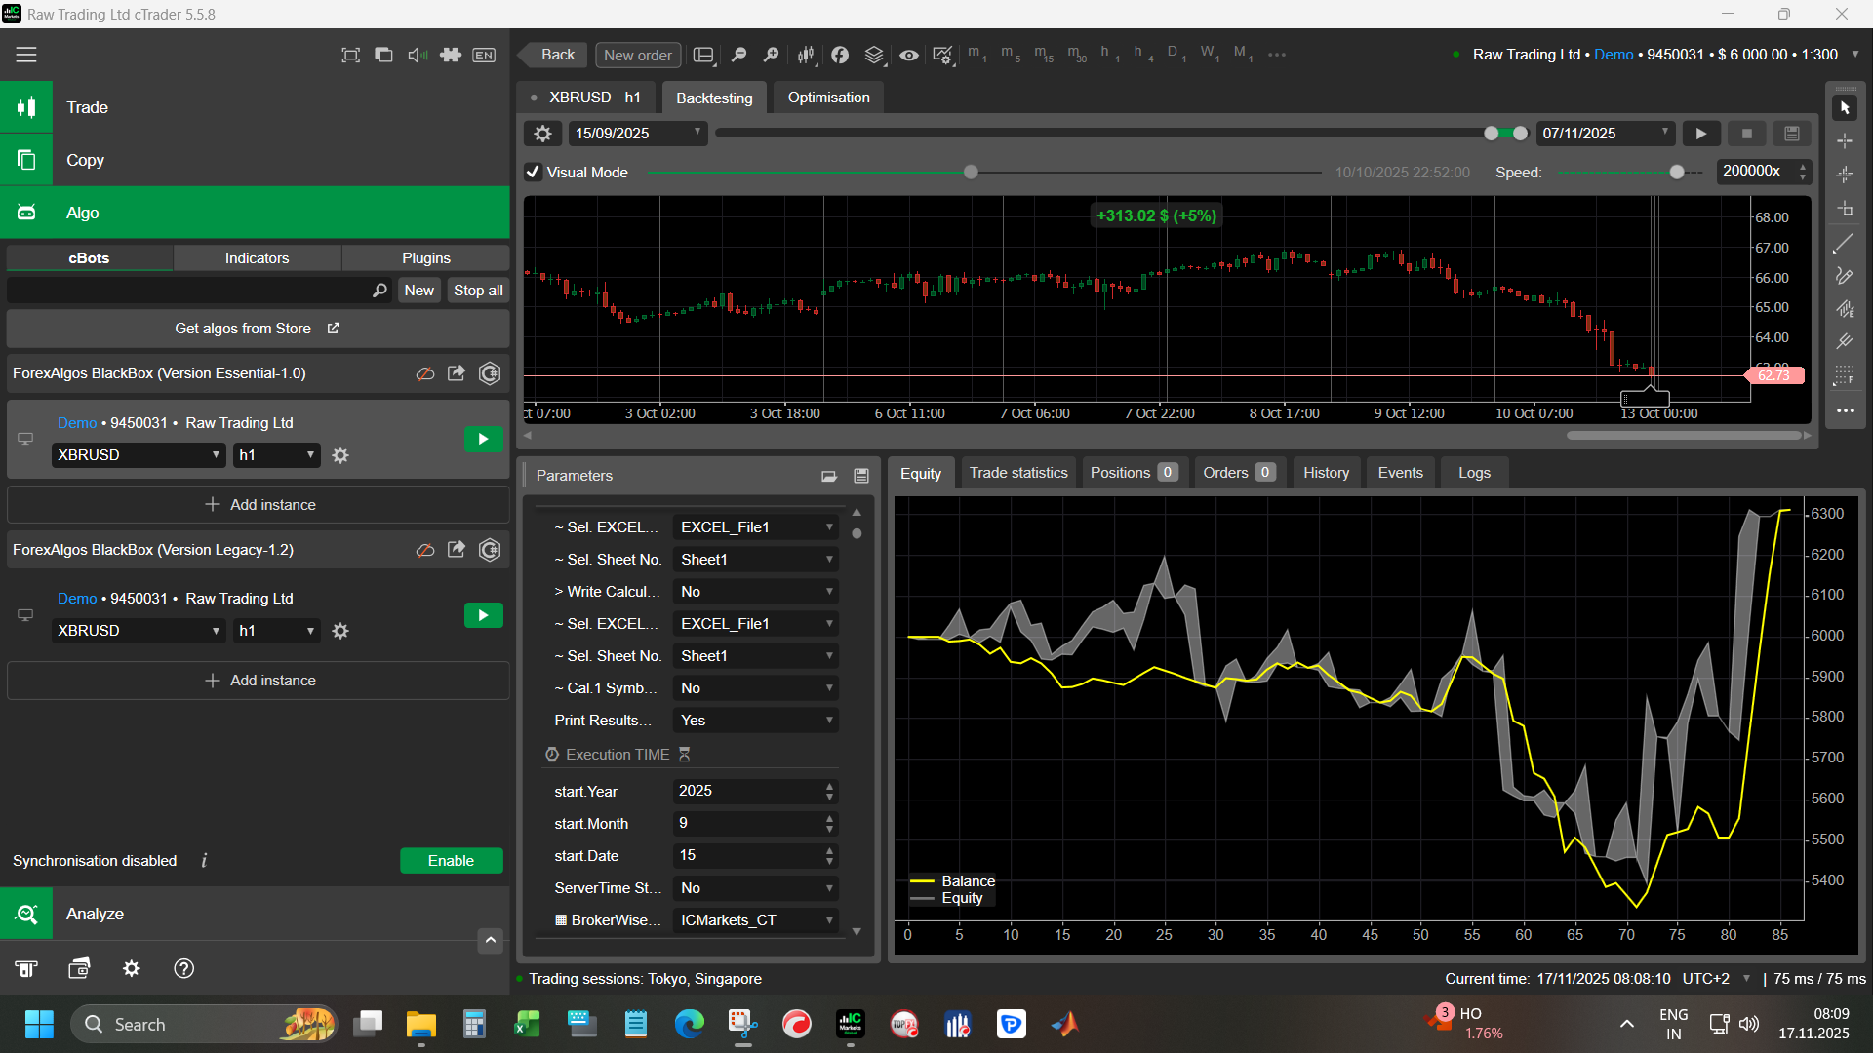The image size is (1873, 1053).
Task: Start the Essential-1.0 cBot instance
Action: click(x=483, y=439)
